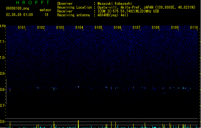Viewport: 201px width, 128px height.
Task: Click the tallest yellow spike below 0104
Action: [78, 124]
